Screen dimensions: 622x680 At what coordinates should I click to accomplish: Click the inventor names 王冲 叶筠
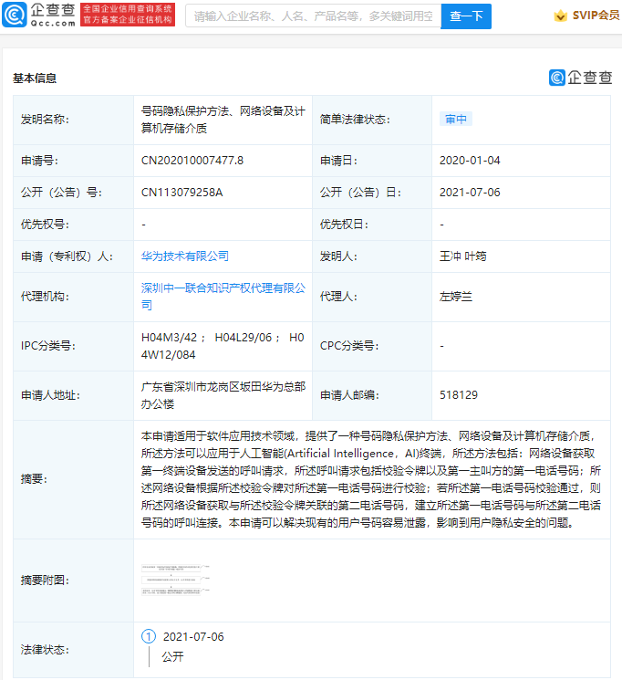[x=462, y=256]
